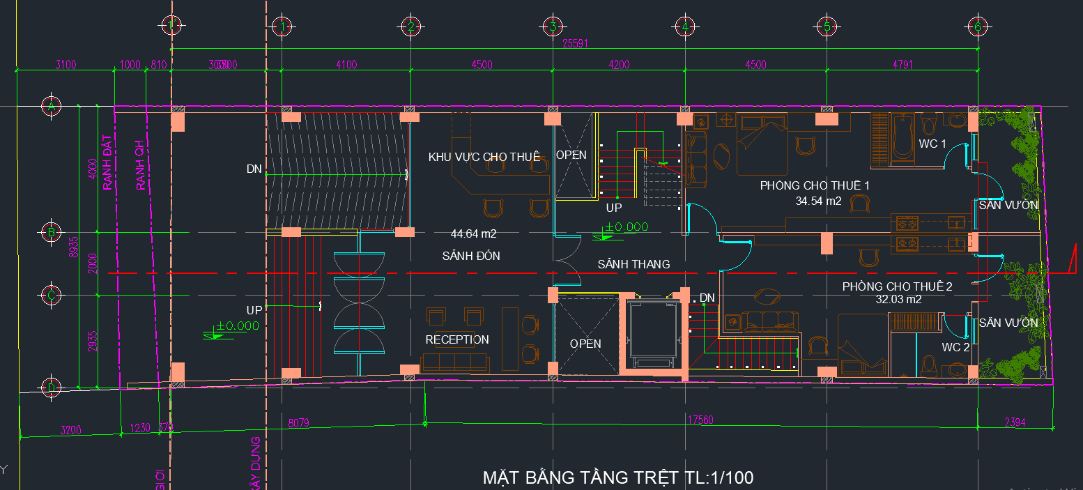Select grid axis bubble 2
Image resolution: width=1083 pixels, height=490 pixels.
(x=410, y=26)
